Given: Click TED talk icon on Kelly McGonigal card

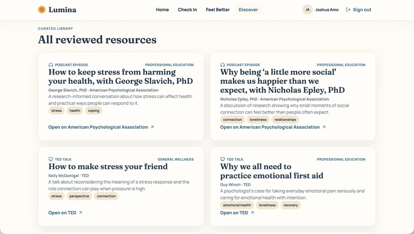Looking at the screenshot, I should tap(51, 160).
